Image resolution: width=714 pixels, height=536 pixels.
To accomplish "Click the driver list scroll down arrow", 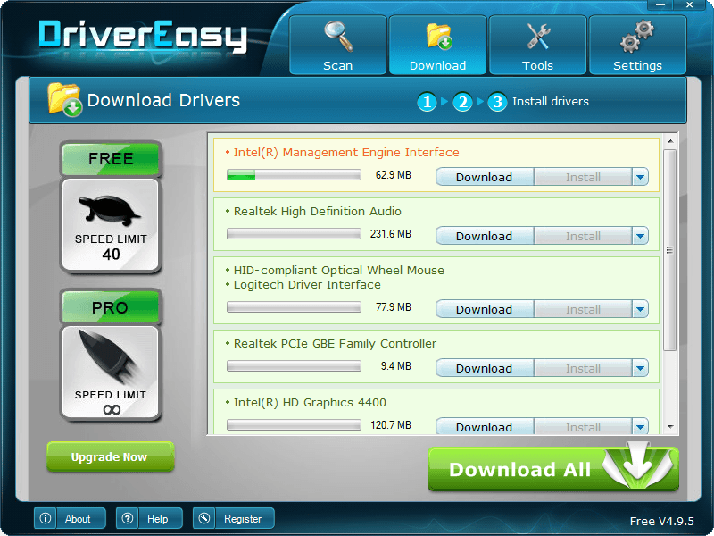I will (670, 427).
